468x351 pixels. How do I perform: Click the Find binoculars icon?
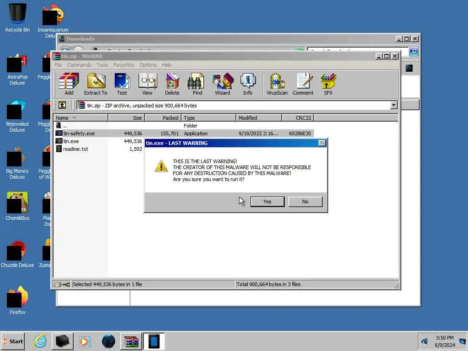[197, 84]
